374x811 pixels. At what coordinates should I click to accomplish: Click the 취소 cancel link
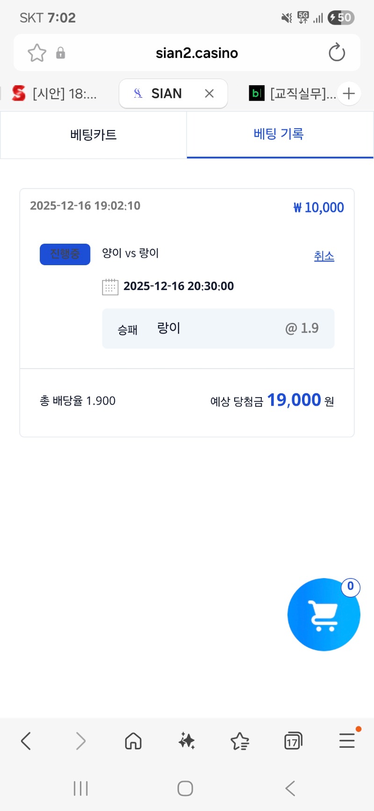click(x=324, y=256)
